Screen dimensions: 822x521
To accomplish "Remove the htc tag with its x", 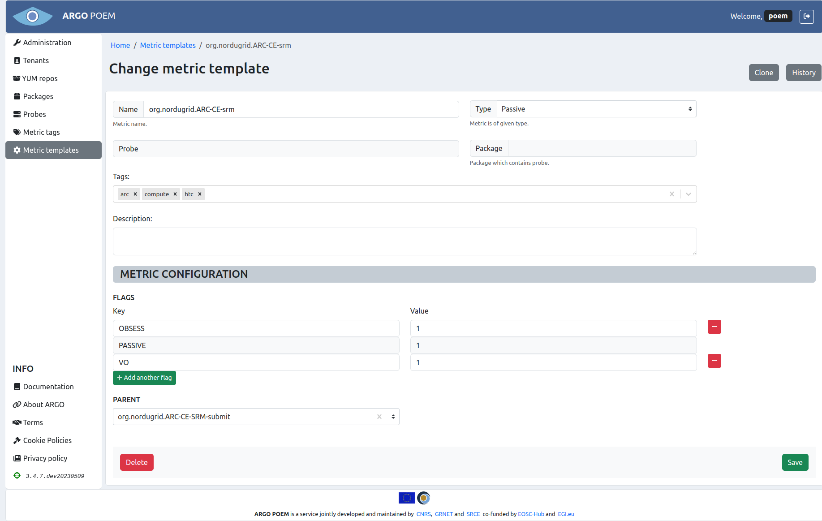I will (x=200, y=194).
